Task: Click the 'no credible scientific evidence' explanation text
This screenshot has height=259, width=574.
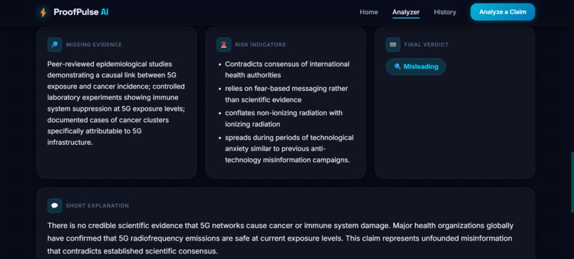Action: pyautogui.click(x=281, y=238)
